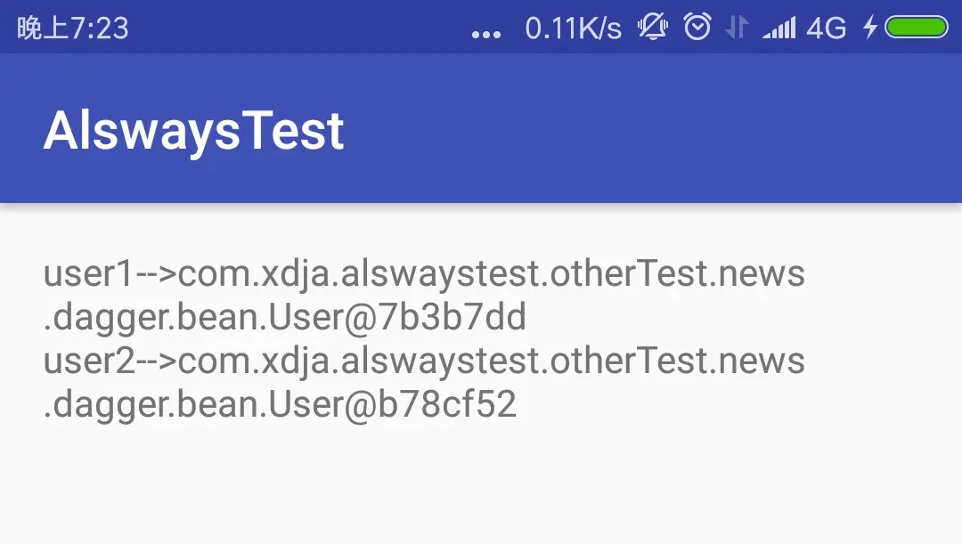Tap the data transfer arrows icon
Image resolution: width=962 pixels, height=544 pixels.
737,28
